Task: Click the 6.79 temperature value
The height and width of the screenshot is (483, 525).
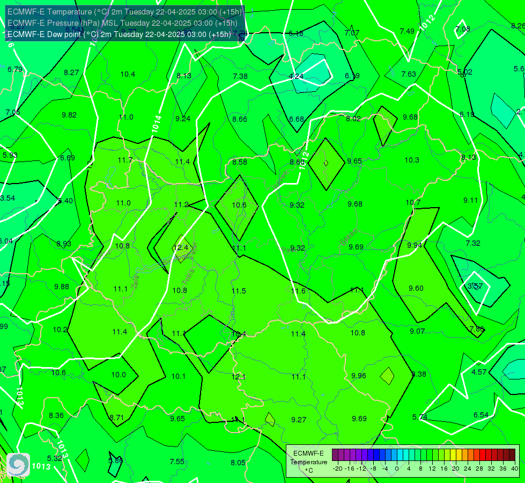Action: pos(14,69)
